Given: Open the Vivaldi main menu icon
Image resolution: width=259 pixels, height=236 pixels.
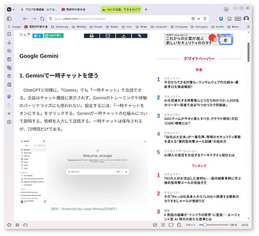Looking at the screenshot, I should pyautogui.click(x=9, y=9).
